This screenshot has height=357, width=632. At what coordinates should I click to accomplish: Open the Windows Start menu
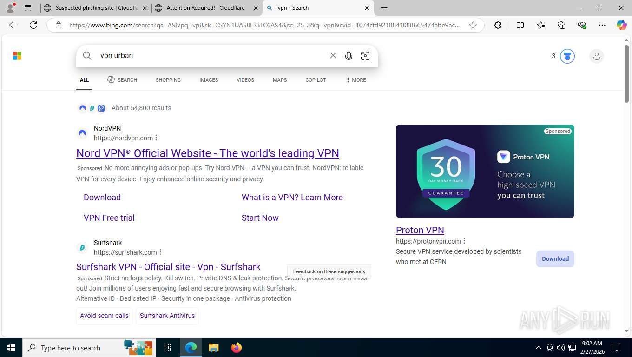pos(10,348)
